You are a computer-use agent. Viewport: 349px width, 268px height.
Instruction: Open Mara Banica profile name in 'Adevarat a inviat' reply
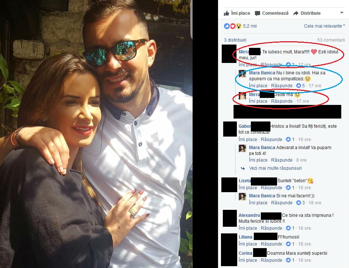pyautogui.click(x=262, y=147)
